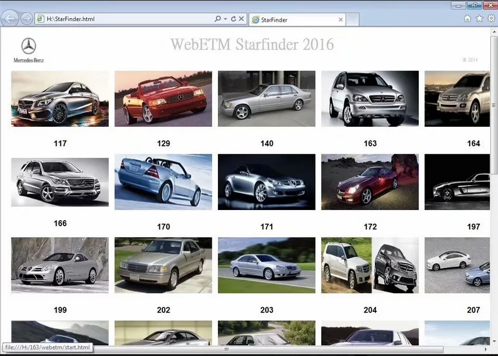Click the vertical scrollbar thumb
This screenshot has height=356, width=498.
tap(494, 105)
